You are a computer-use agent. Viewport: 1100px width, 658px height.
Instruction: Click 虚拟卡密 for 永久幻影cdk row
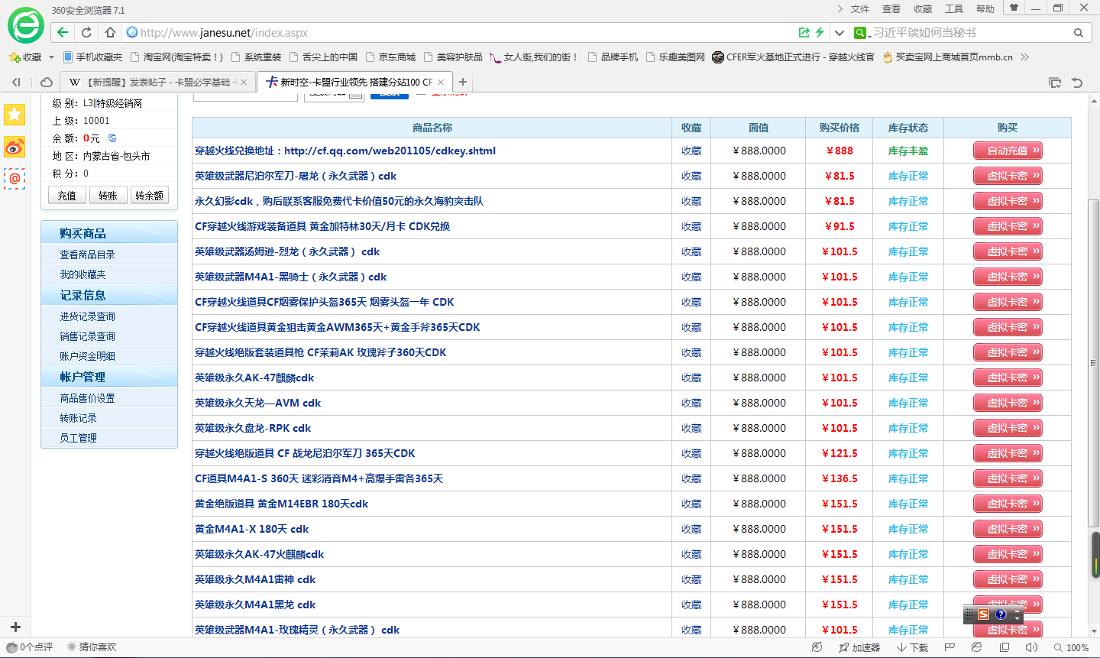1008,201
